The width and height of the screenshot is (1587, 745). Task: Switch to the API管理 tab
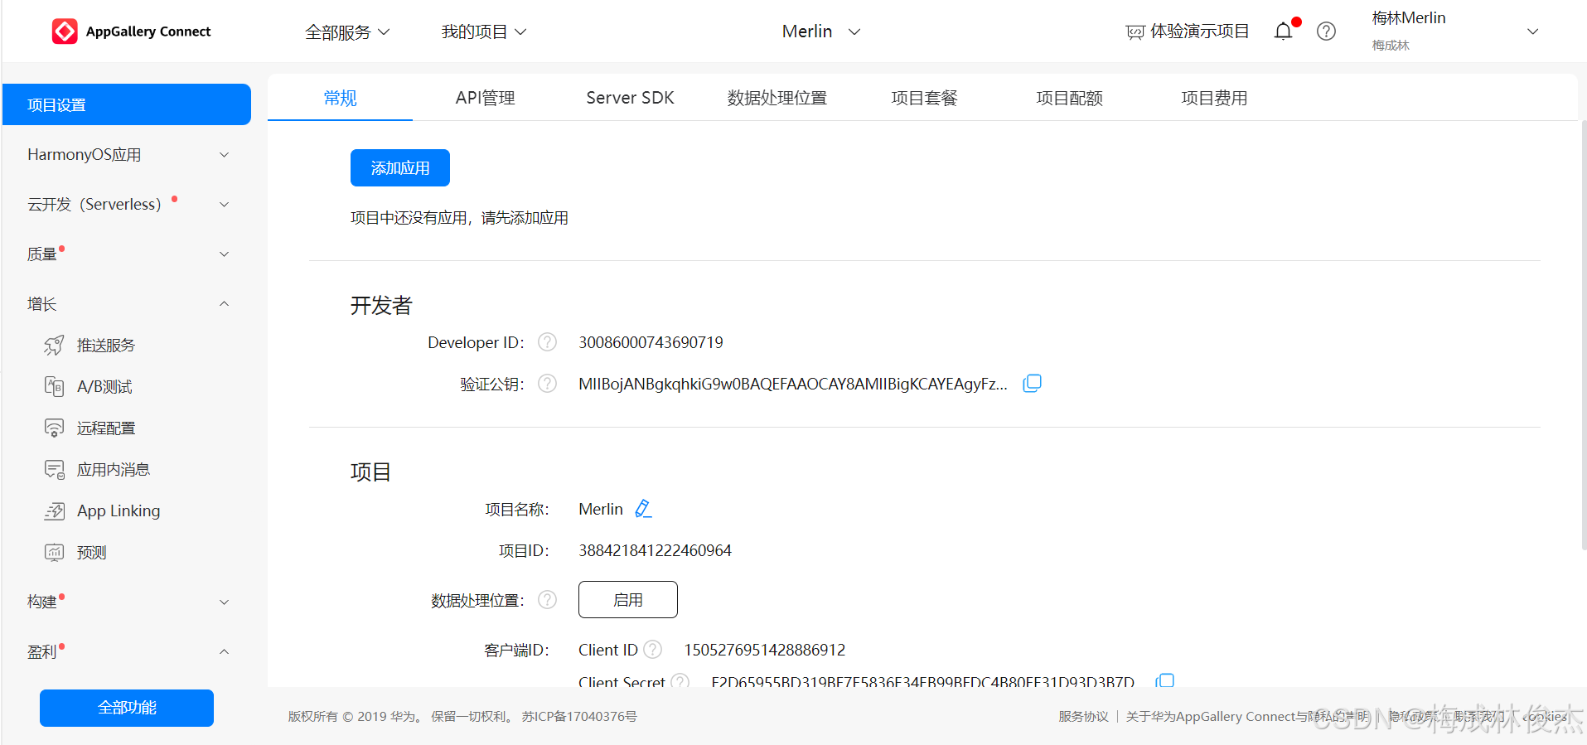click(x=485, y=98)
